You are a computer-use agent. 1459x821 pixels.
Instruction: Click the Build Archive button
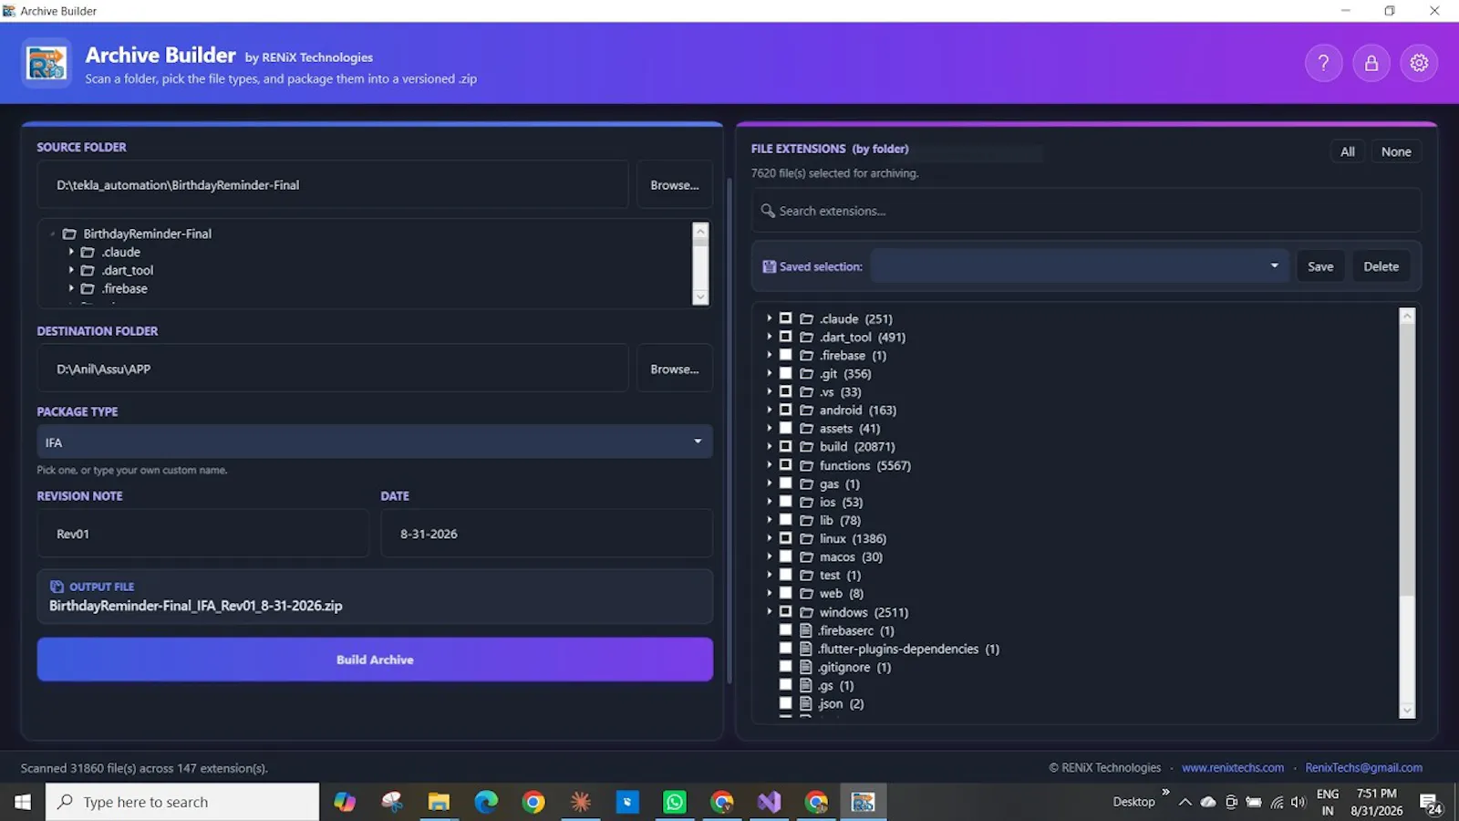pos(375,660)
